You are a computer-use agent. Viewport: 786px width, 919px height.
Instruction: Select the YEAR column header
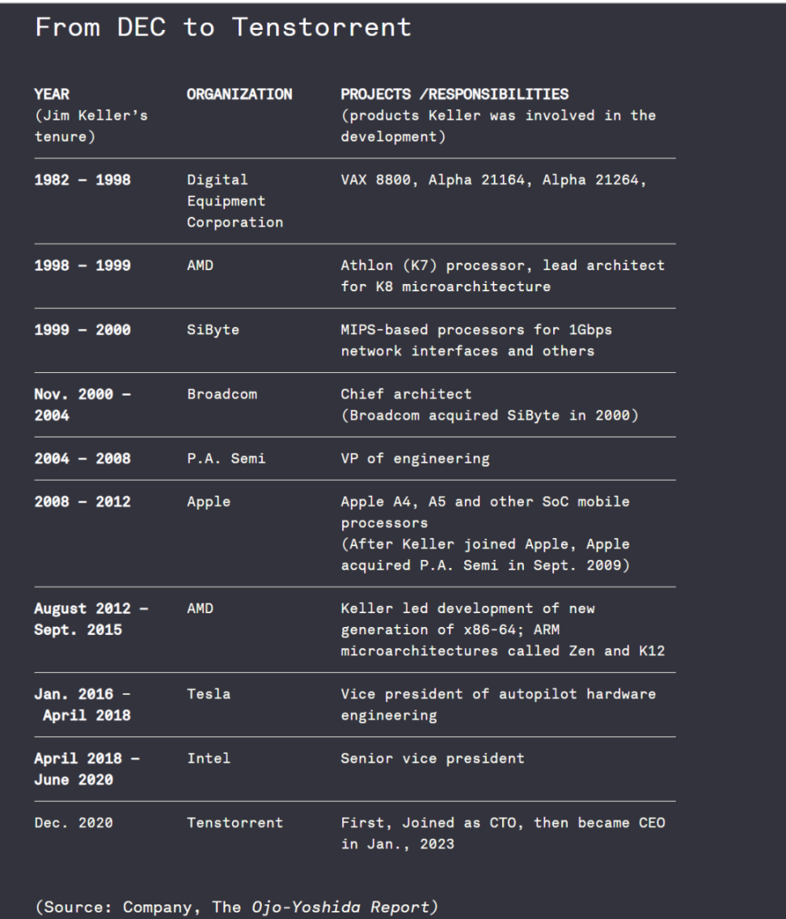(52, 95)
